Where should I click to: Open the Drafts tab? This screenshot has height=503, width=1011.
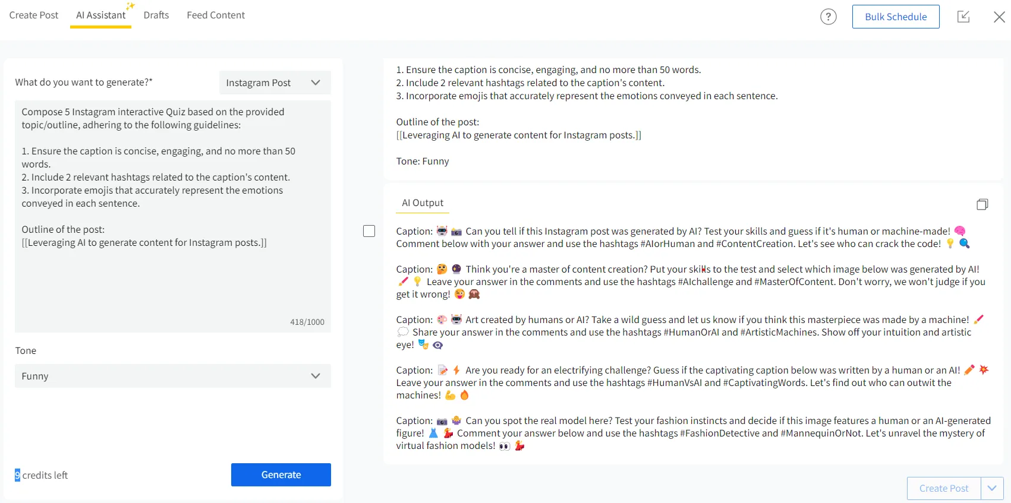[x=156, y=15]
